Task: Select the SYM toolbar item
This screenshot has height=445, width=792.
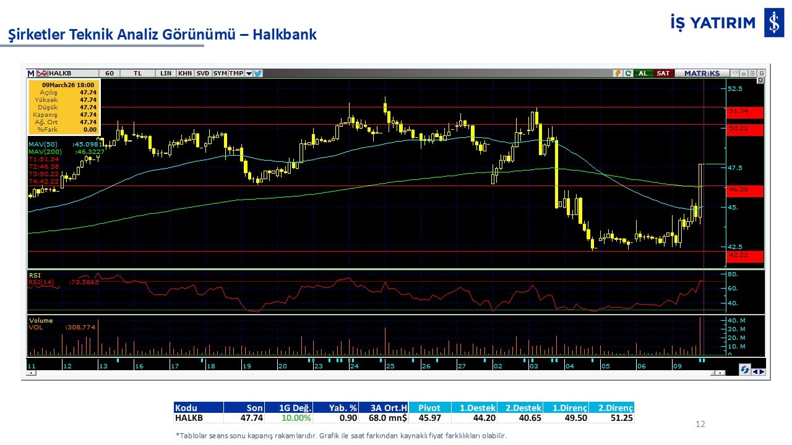Action: pos(220,73)
